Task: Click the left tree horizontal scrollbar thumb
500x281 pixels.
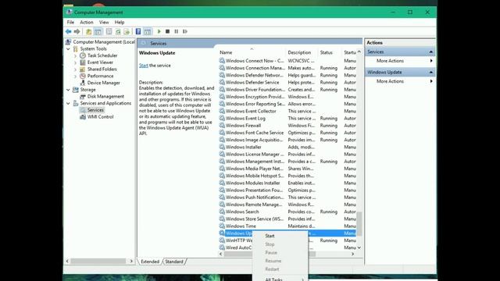Action: pos(98,261)
